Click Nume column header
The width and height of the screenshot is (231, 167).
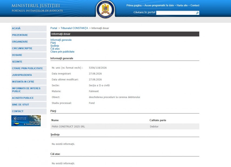point(55,120)
